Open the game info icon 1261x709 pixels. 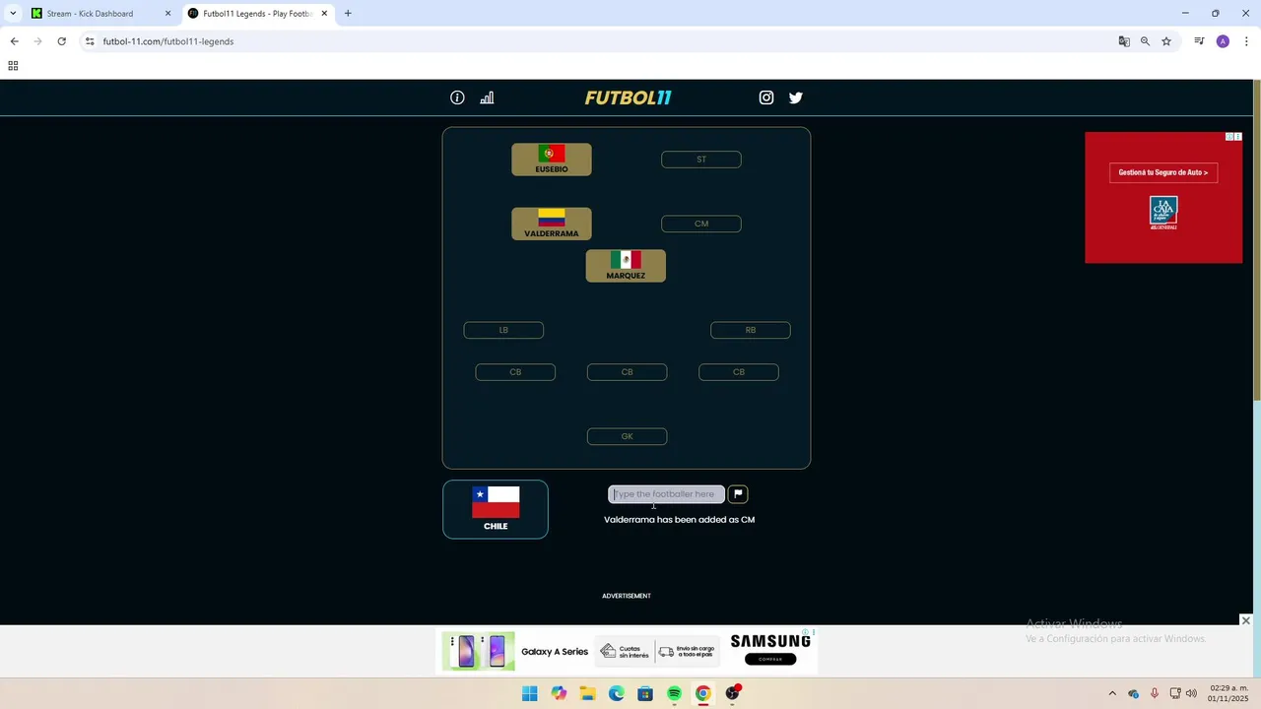[457, 97]
